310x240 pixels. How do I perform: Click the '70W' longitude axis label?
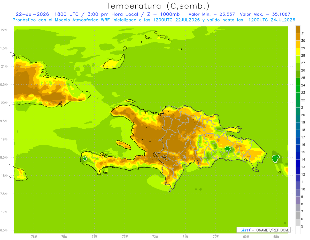coord(216,237)
